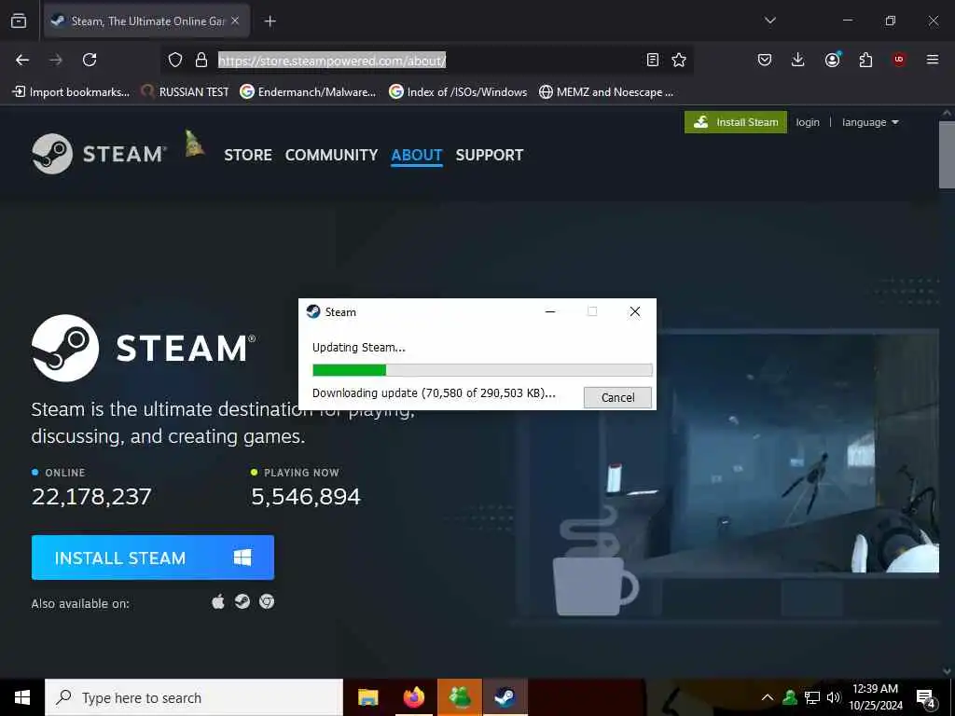Screen dimensions: 955x716
Task: Expand the language dropdown
Action: pyautogui.click(x=870, y=122)
